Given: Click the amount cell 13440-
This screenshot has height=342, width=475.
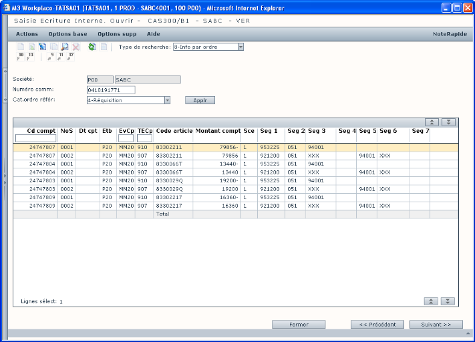Looking at the screenshot, I should [x=228, y=164].
